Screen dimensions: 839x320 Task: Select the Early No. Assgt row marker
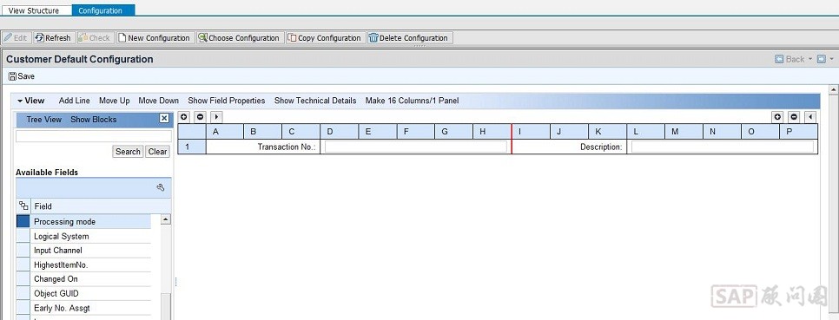(x=23, y=308)
